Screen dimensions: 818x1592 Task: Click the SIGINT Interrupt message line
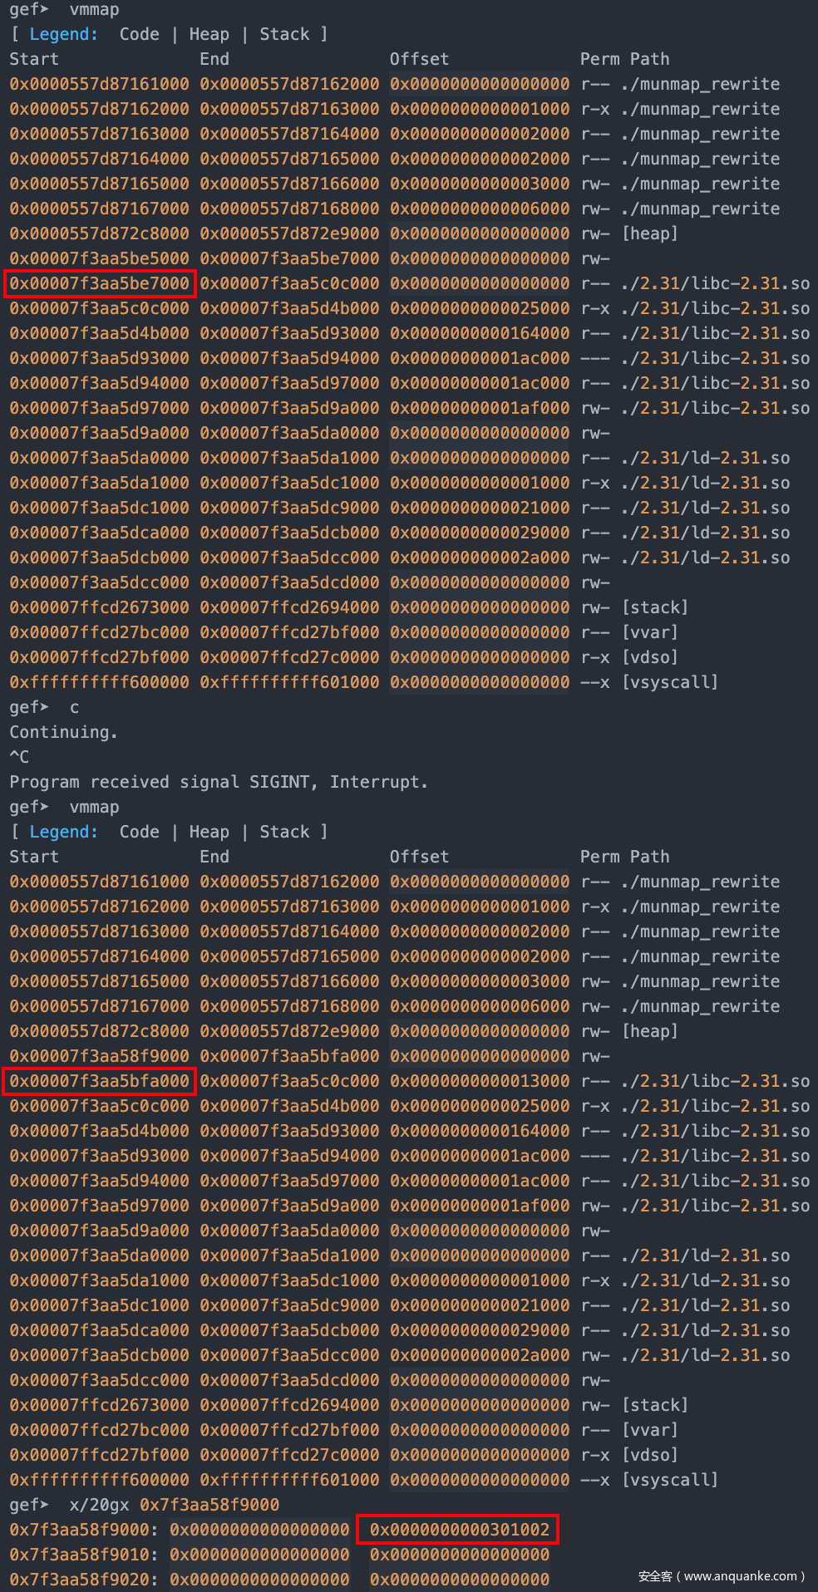click(x=218, y=782)
